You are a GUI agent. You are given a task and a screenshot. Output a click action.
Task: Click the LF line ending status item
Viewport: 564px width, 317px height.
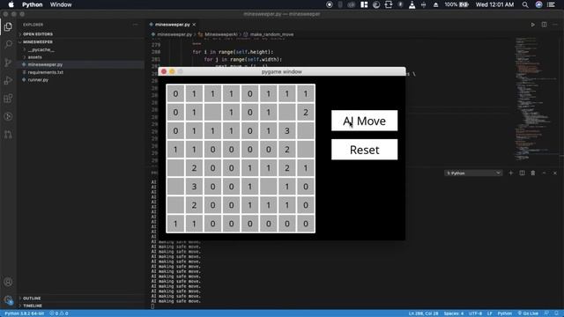490,313
